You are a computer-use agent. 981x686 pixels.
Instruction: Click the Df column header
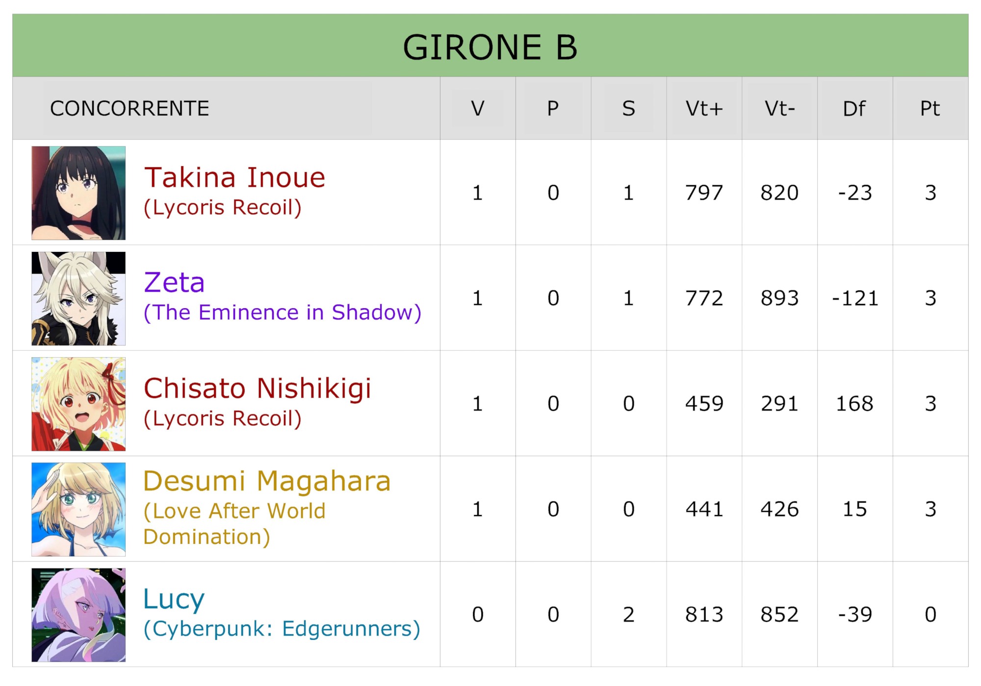854,108
